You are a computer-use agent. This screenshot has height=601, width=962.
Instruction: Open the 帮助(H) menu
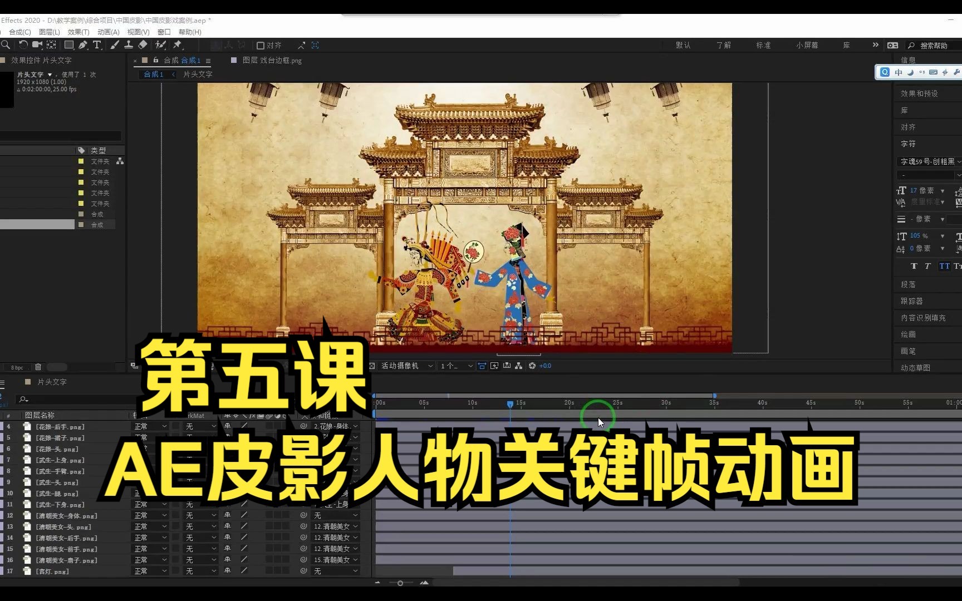coord(190,32)
